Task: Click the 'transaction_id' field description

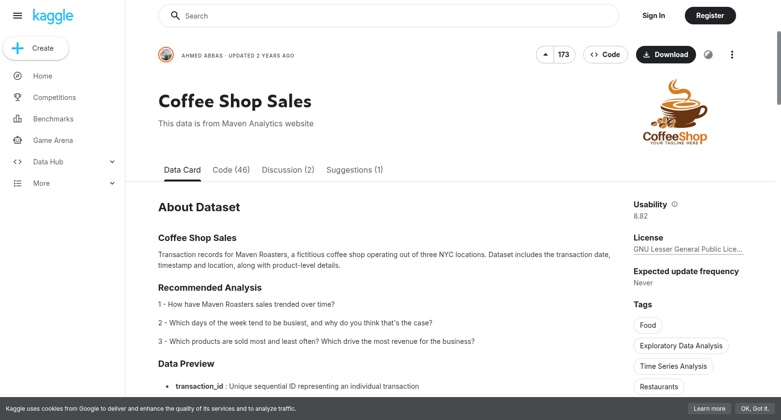Action: 297,386
